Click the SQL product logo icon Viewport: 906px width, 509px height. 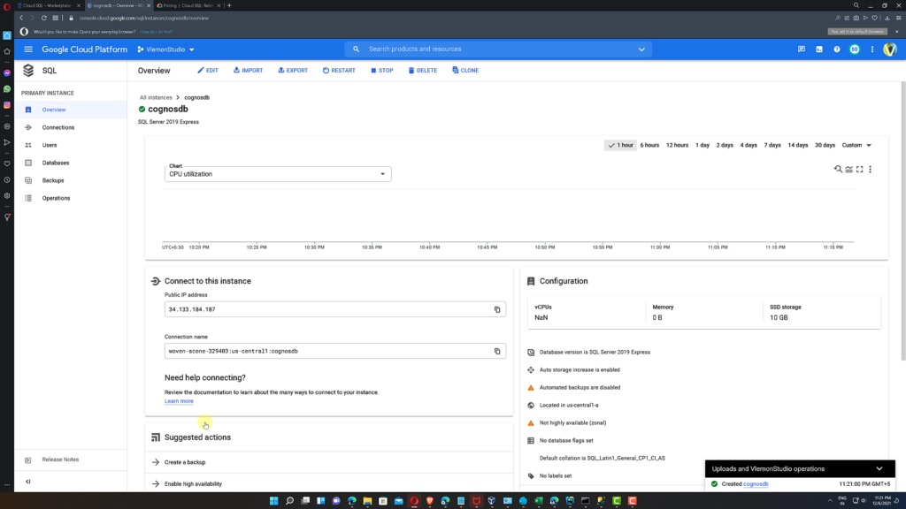point(28,70)
